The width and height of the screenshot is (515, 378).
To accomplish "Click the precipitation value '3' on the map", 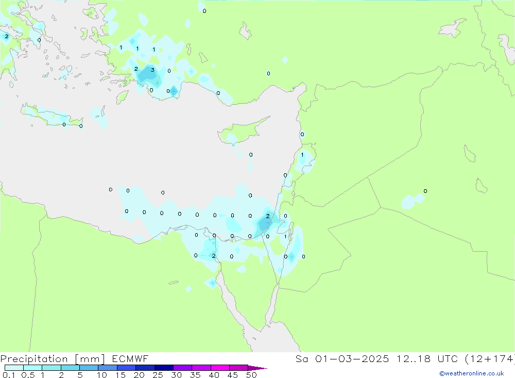I will tap(152, 70).
